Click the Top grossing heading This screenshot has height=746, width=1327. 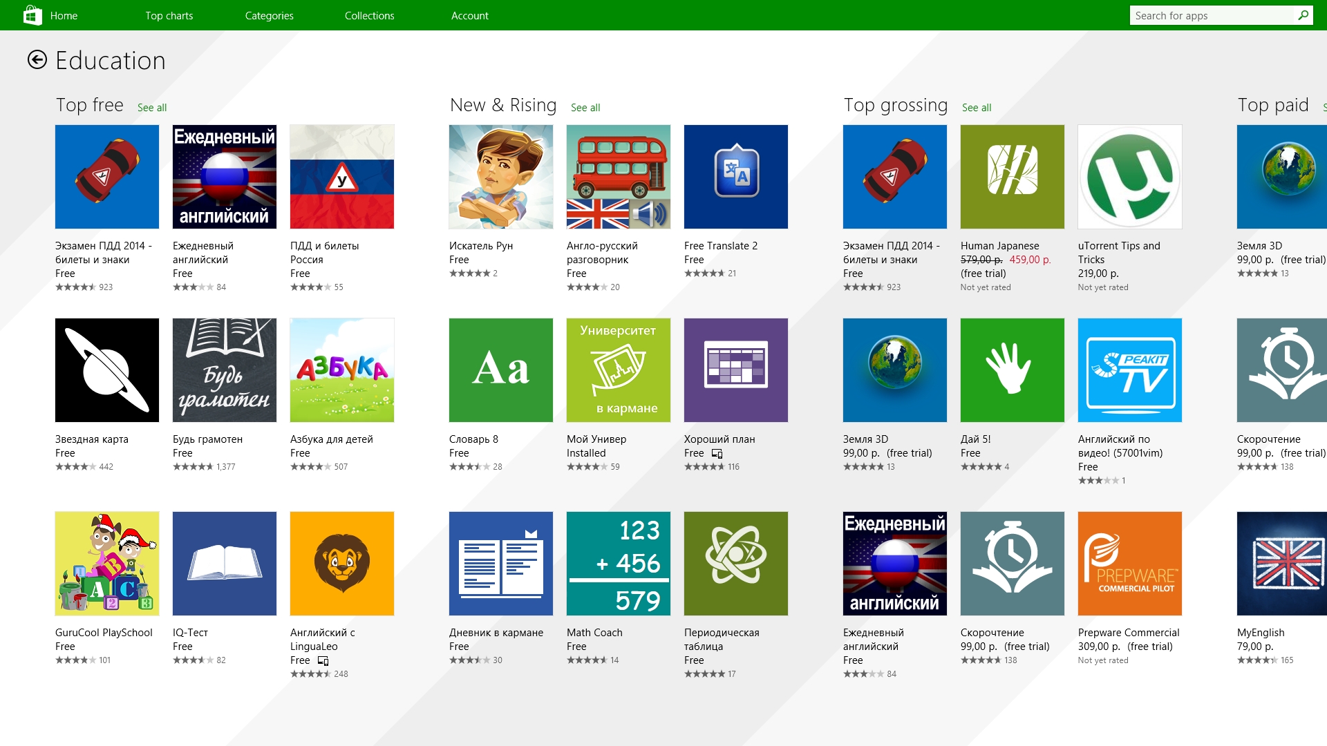896,105
